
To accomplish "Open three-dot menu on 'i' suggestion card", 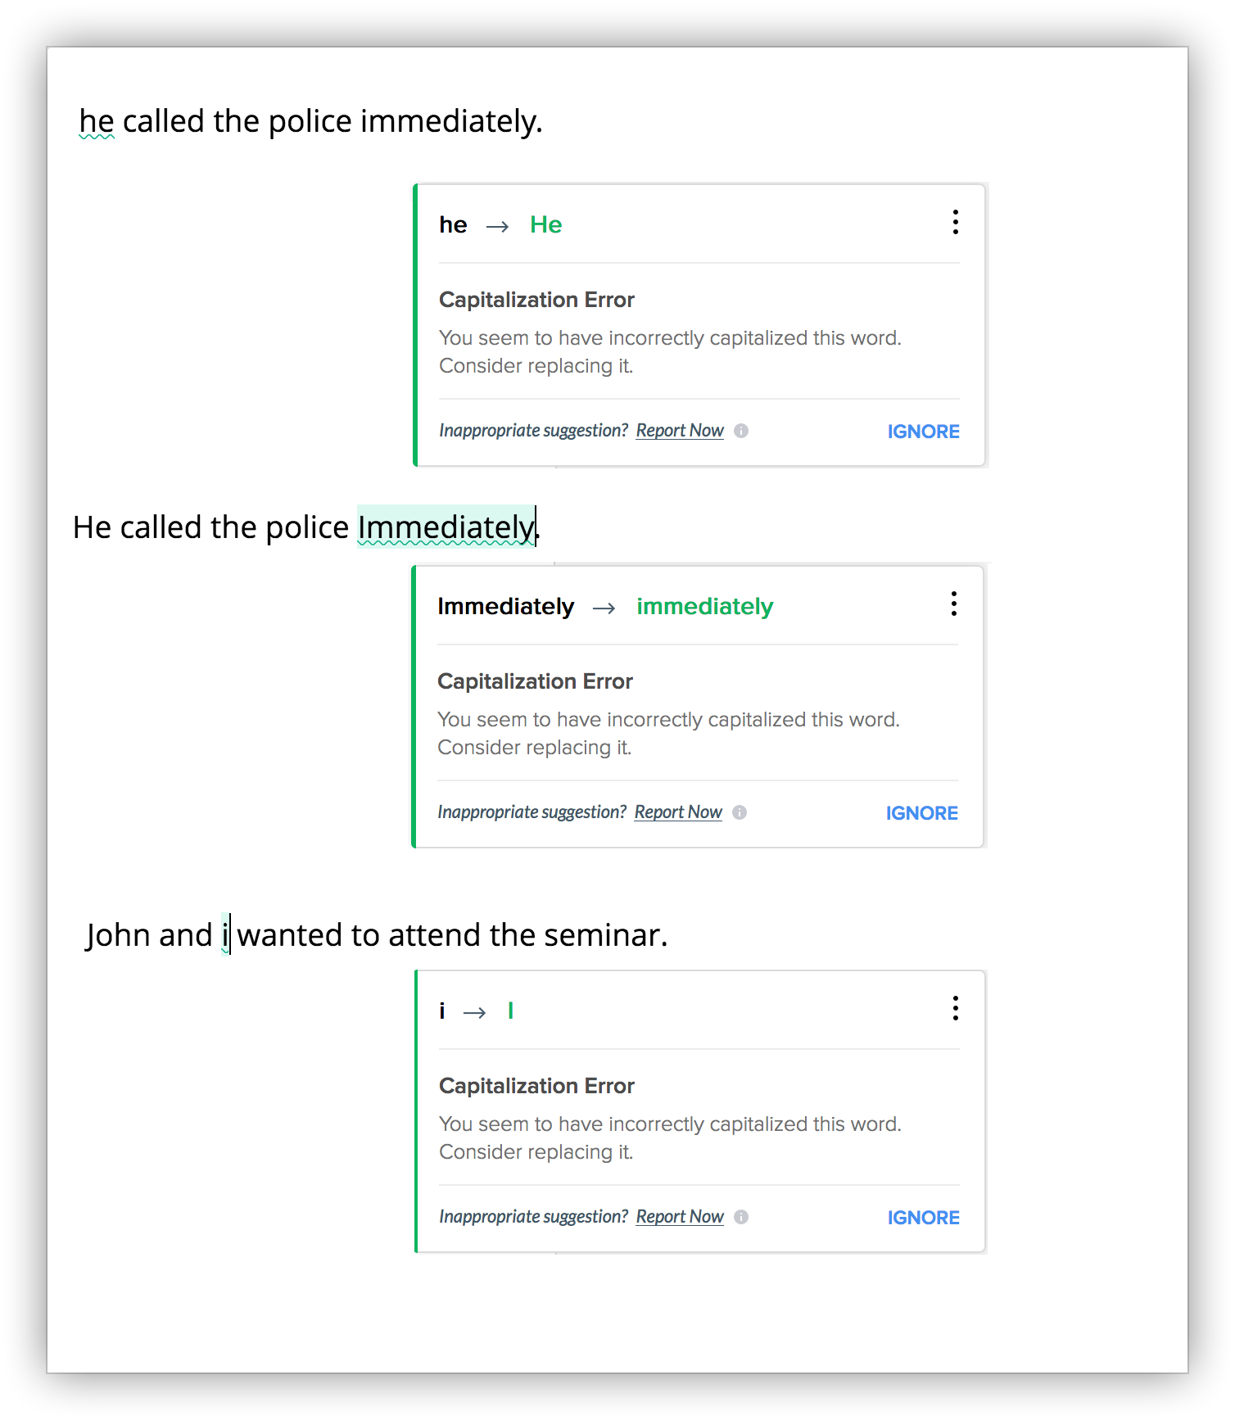I will [955, 1008].
